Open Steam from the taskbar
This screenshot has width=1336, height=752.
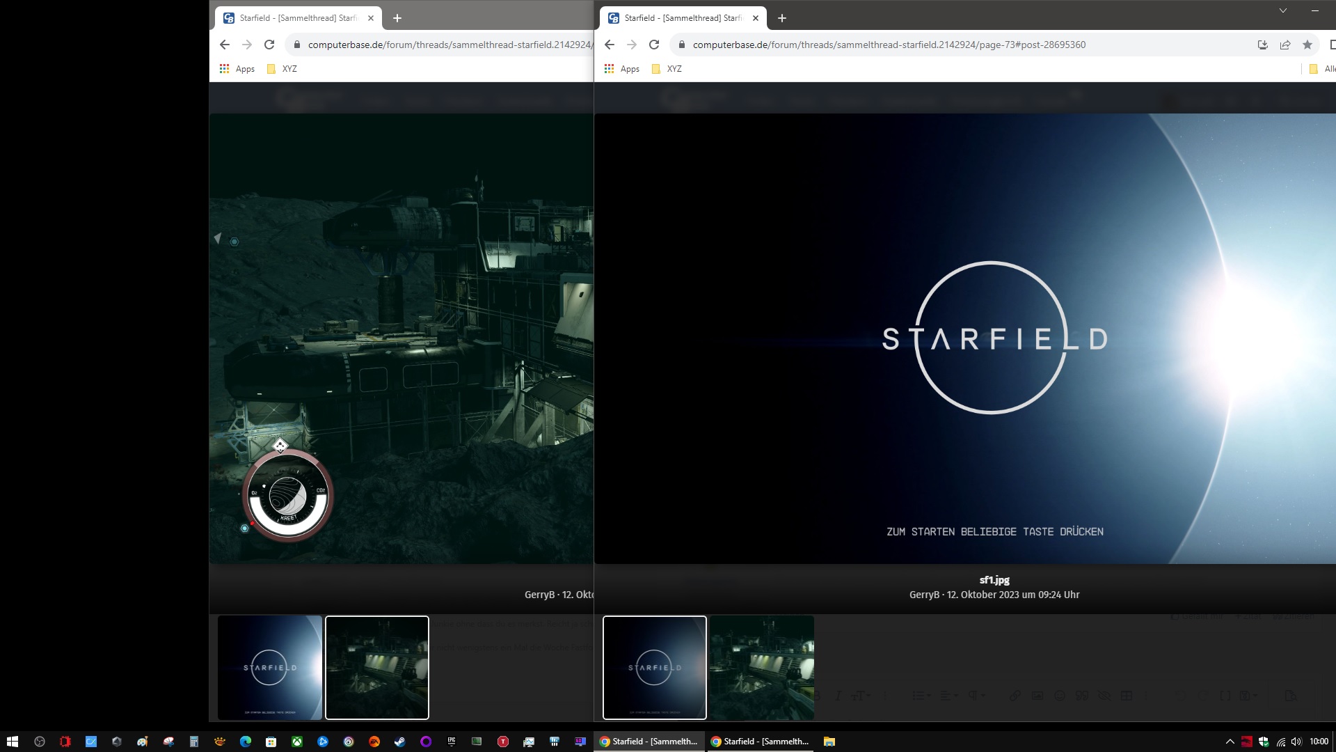click(400, 742)
